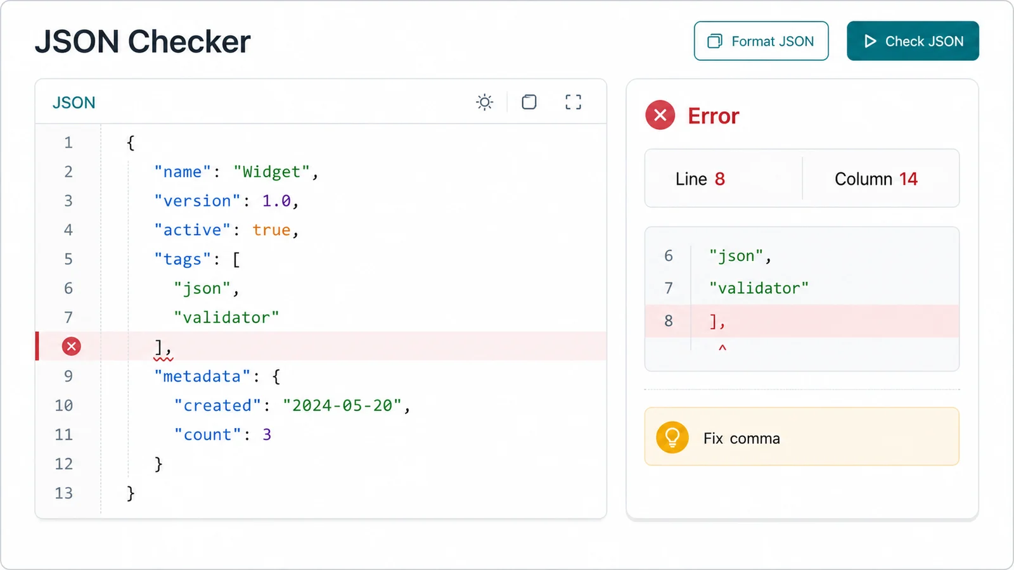The image size is (1014, 570).
Task: Click line number 1 in gutter
Action: 68,142
